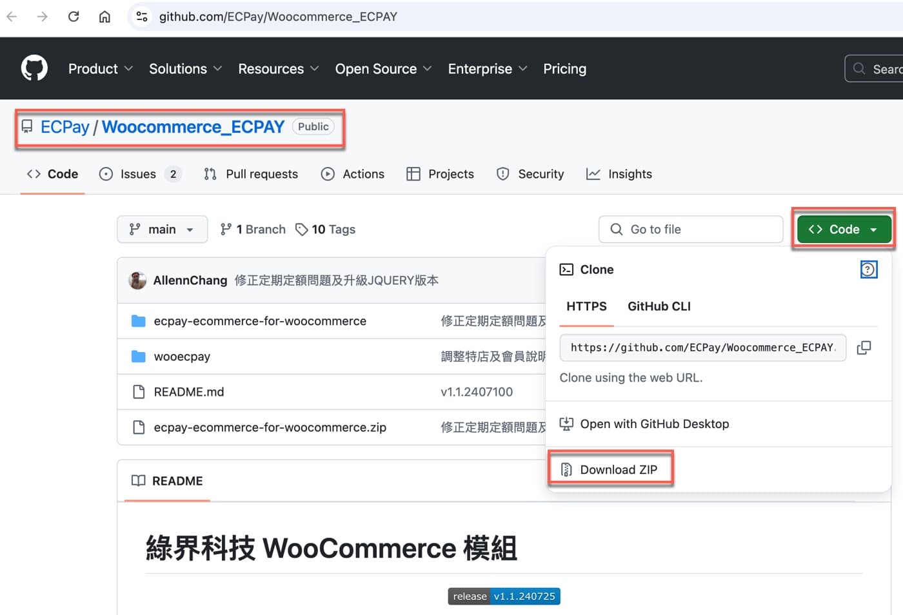Click the Issues count badge 2
This screenshot has height=615, width=903.
tap(173, 173)
